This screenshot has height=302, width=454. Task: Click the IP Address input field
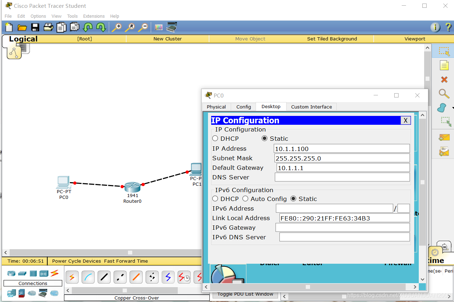pos(342,149)
